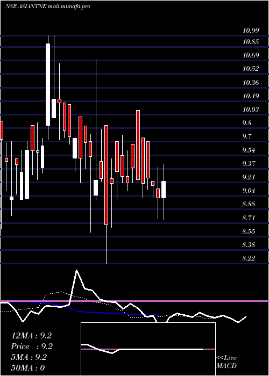Click the 8.38 price axis label

point(249,245)
